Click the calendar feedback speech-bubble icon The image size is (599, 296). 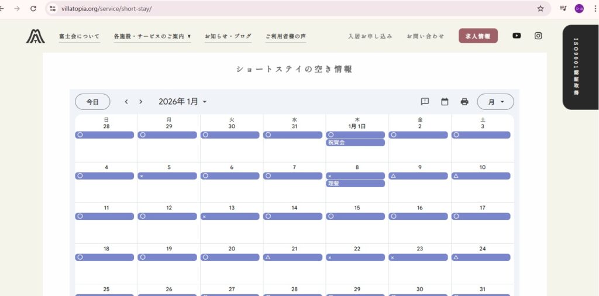[425, 102]
